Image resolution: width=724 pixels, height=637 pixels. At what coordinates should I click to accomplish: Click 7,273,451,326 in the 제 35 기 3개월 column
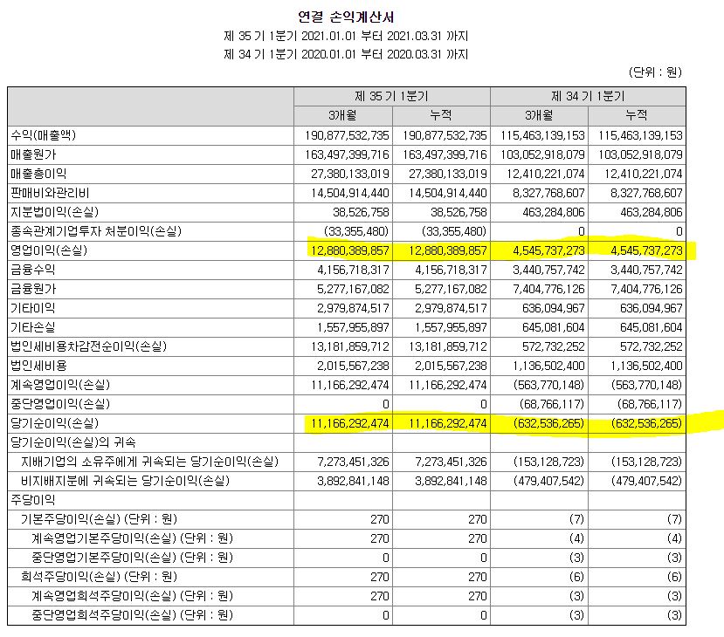coord(353,462)
